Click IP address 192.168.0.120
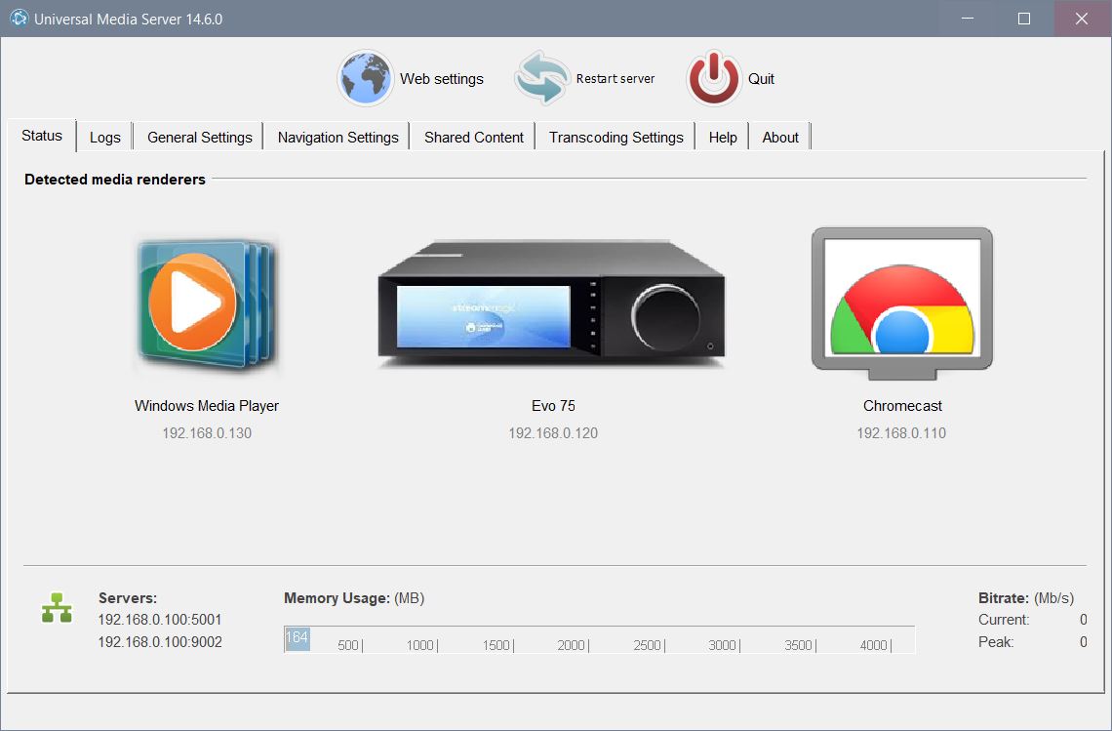This screenshot has width=1112, height=731. [x=553, y=433]
